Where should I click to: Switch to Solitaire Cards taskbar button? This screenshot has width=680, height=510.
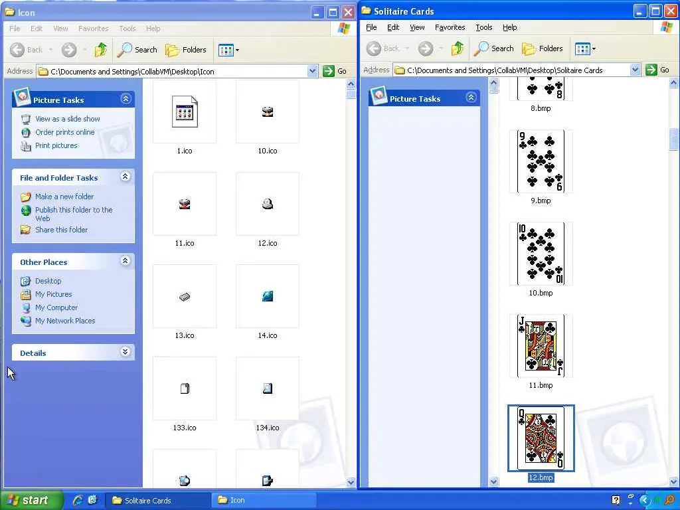pos(157,501)
